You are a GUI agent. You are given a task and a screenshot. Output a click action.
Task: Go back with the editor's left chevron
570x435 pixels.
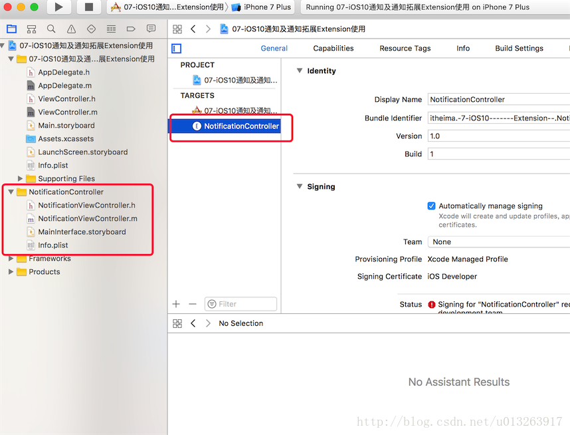(x=193, y=29)
